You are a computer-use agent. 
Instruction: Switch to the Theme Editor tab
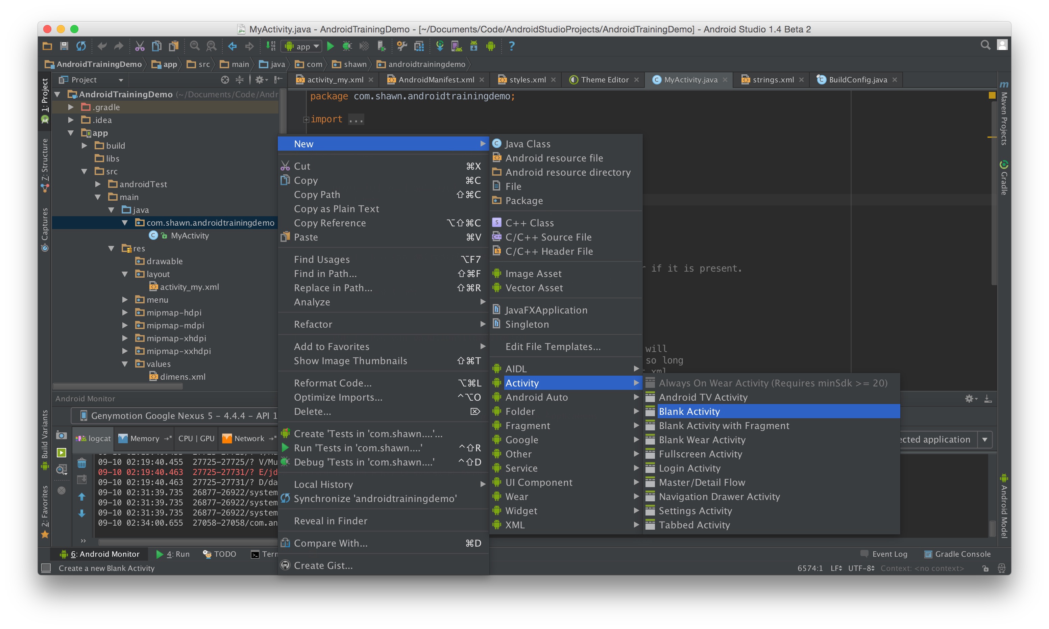click(604, 80)
